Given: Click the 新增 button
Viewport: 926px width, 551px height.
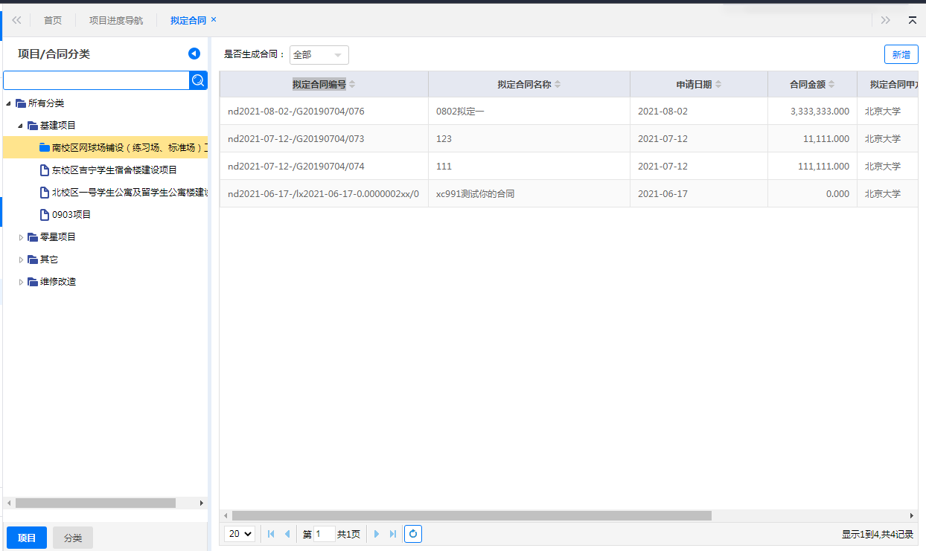Looking at the screenshot, I should 901,54.
